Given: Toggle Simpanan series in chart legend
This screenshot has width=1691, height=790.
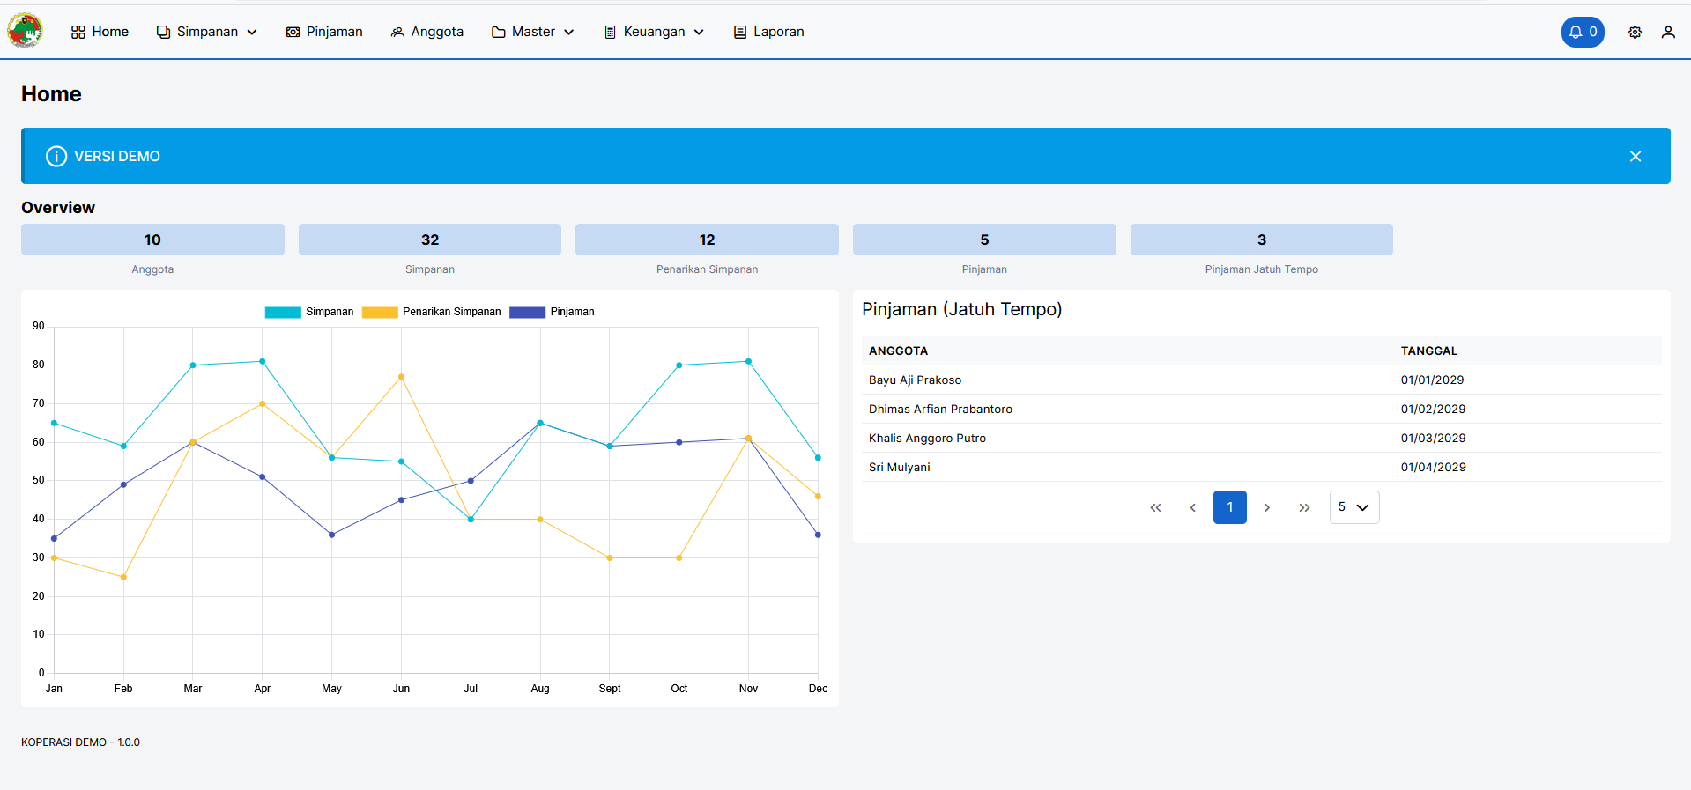Looking at the screenshot, I should coord(309,312).
